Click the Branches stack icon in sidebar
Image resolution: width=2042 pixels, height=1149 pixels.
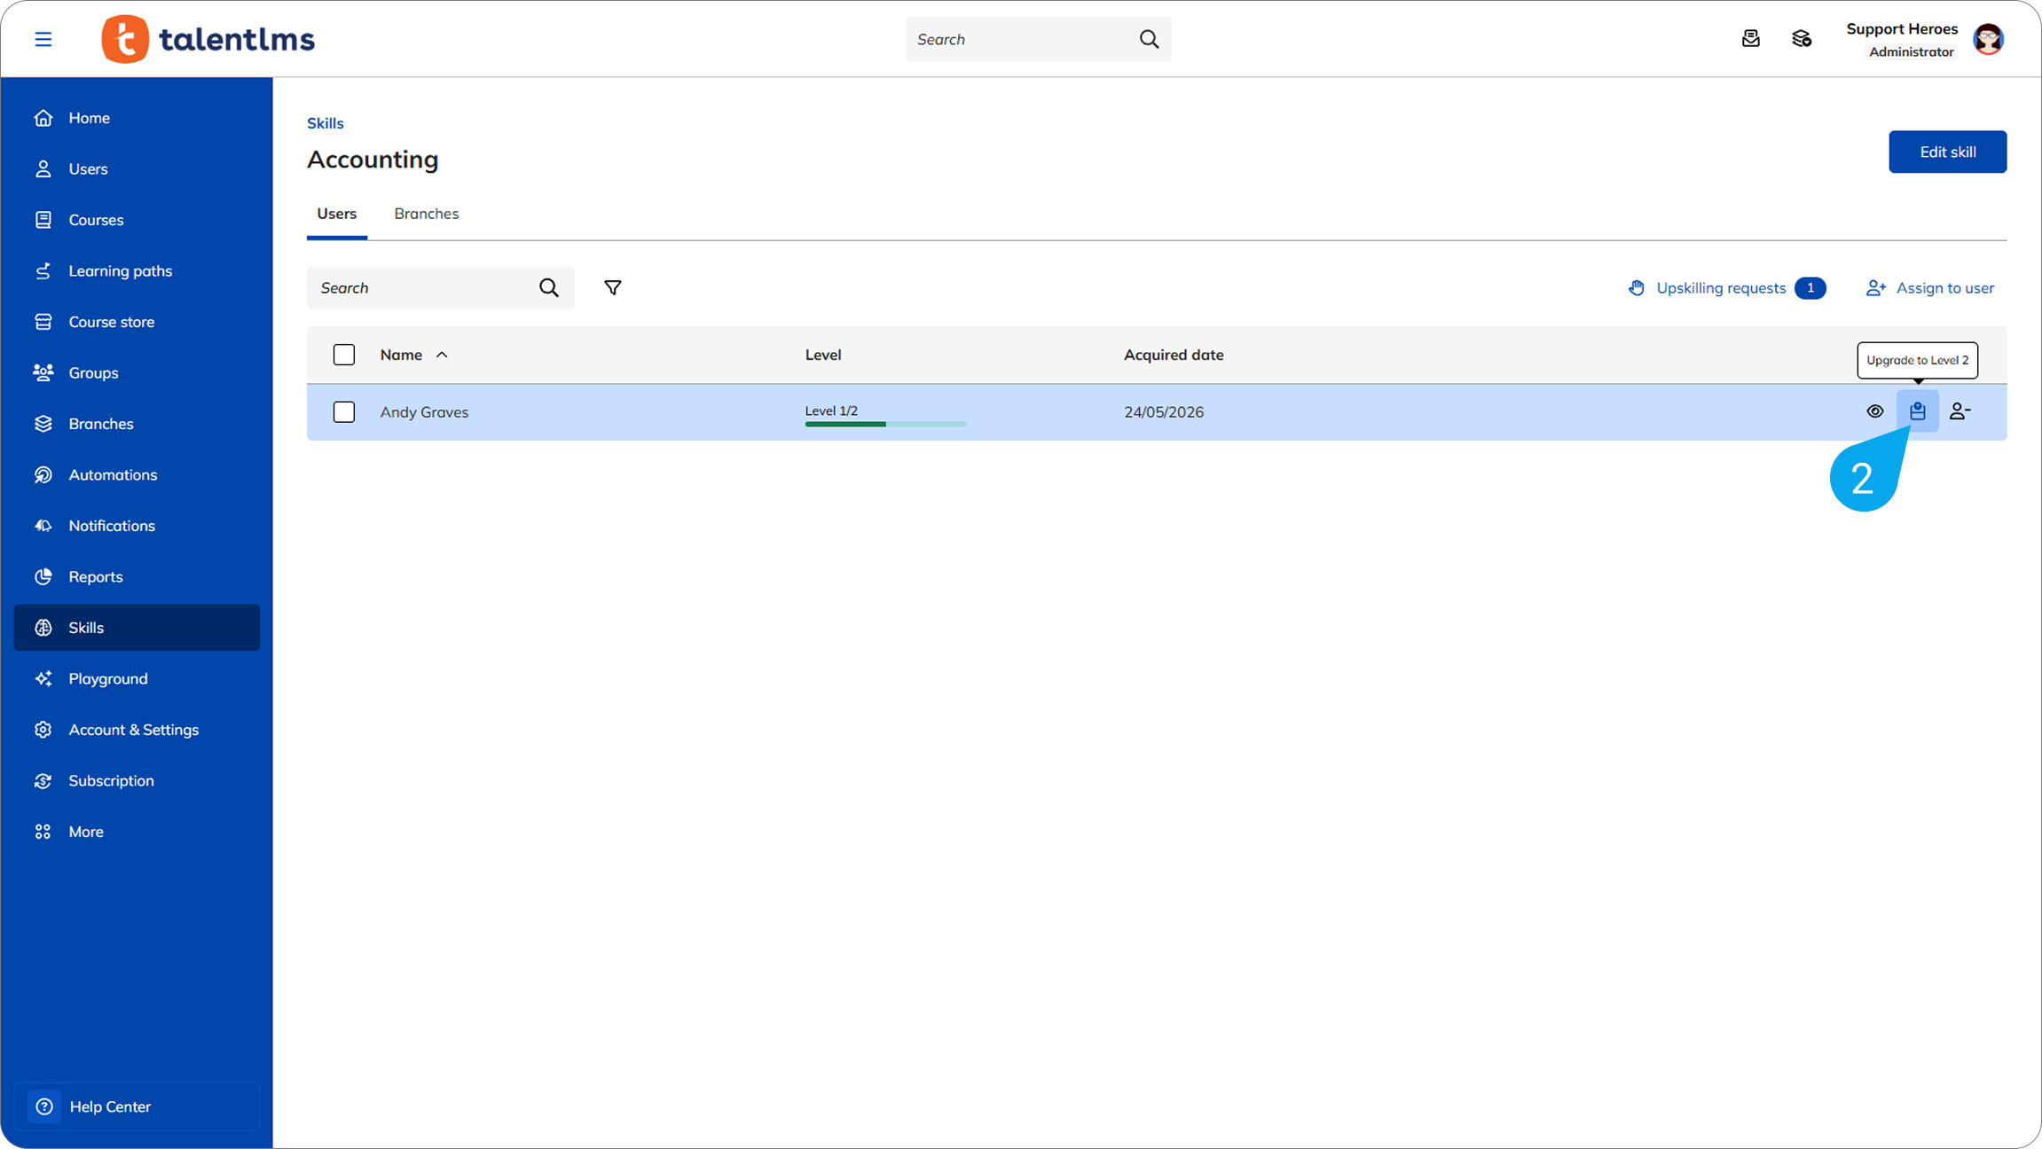pos(43,424)
